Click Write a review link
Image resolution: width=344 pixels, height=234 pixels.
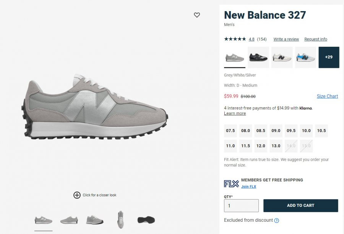click(286, 39)
